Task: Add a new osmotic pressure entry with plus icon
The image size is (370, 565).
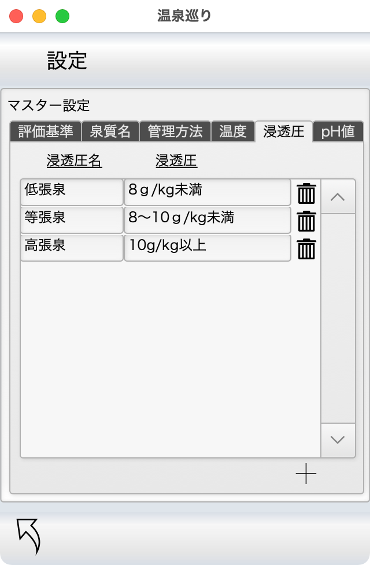Action: click(x=306, y=474)
